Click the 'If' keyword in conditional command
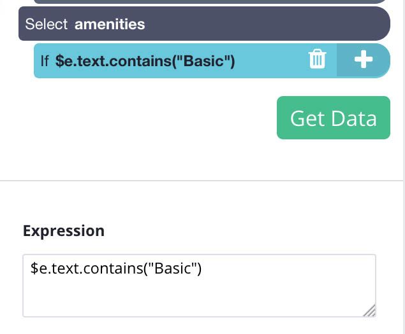 pyautogui.click(x=45, y=61)
